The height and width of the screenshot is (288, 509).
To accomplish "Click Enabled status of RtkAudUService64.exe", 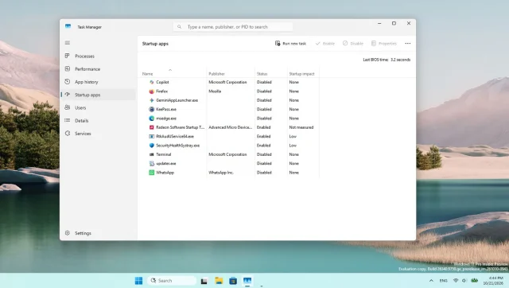I will [263, 136].
